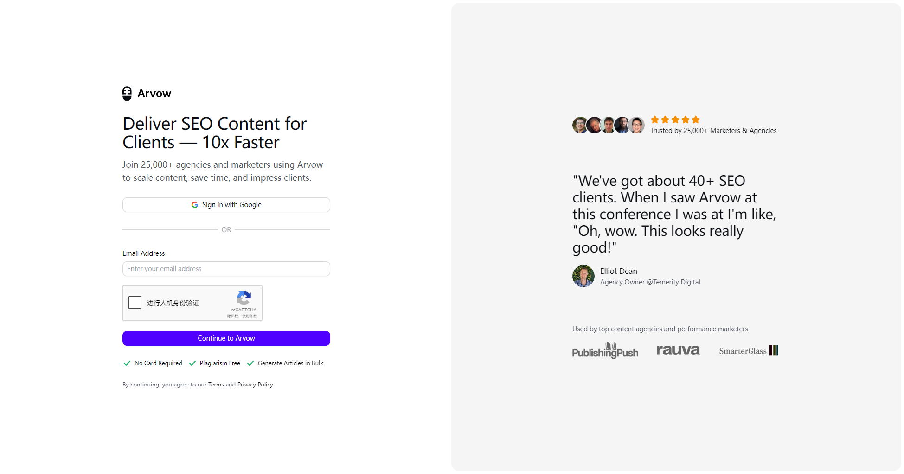Click the SmarterGlass logo
This screenshot has width=904, height=474.
[x=748, y=351]
